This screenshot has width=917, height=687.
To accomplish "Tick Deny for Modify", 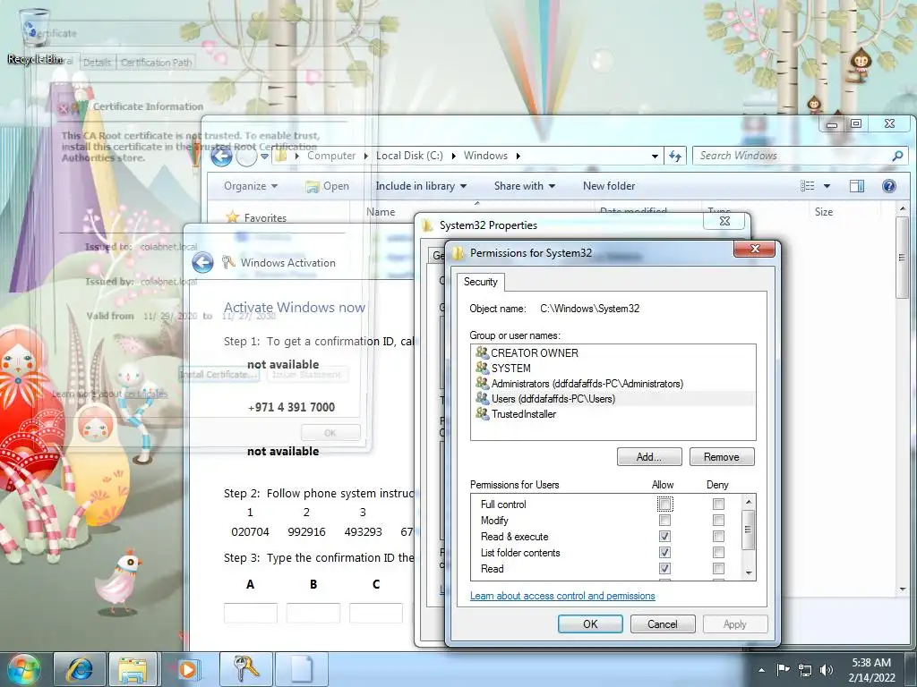I will pos(718,520).
